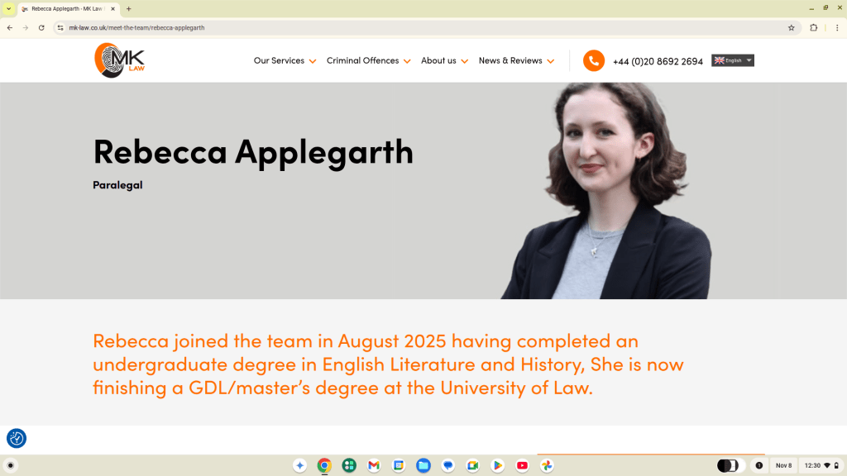Open the News & Reviews menu
847x476 pixels.
click(516, 61)
